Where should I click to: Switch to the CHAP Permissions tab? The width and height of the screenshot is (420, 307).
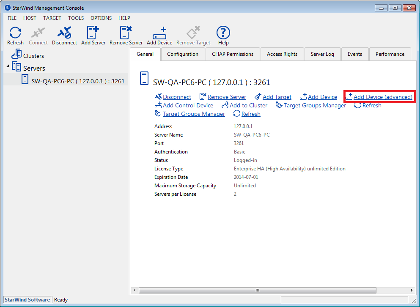(x=233, y=54)
